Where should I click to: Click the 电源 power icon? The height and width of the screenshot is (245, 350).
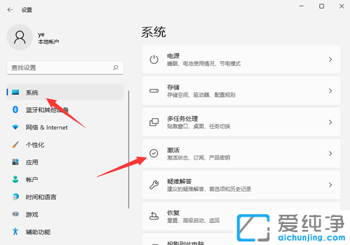point(154,59)
